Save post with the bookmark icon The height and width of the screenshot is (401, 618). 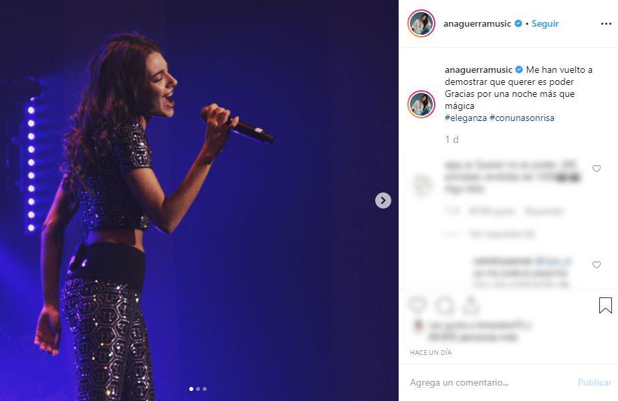[605, 305]
